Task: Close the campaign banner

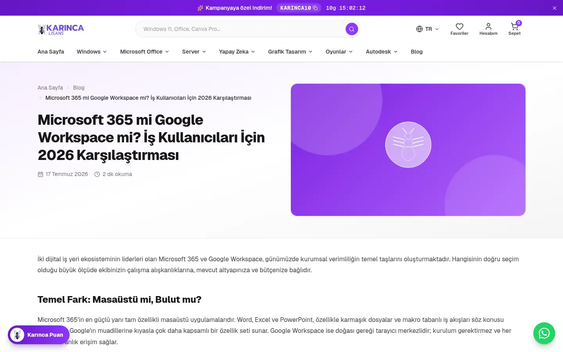Action: [x=554, y=8]
